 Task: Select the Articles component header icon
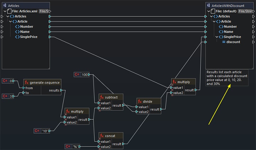coord(5,5)
